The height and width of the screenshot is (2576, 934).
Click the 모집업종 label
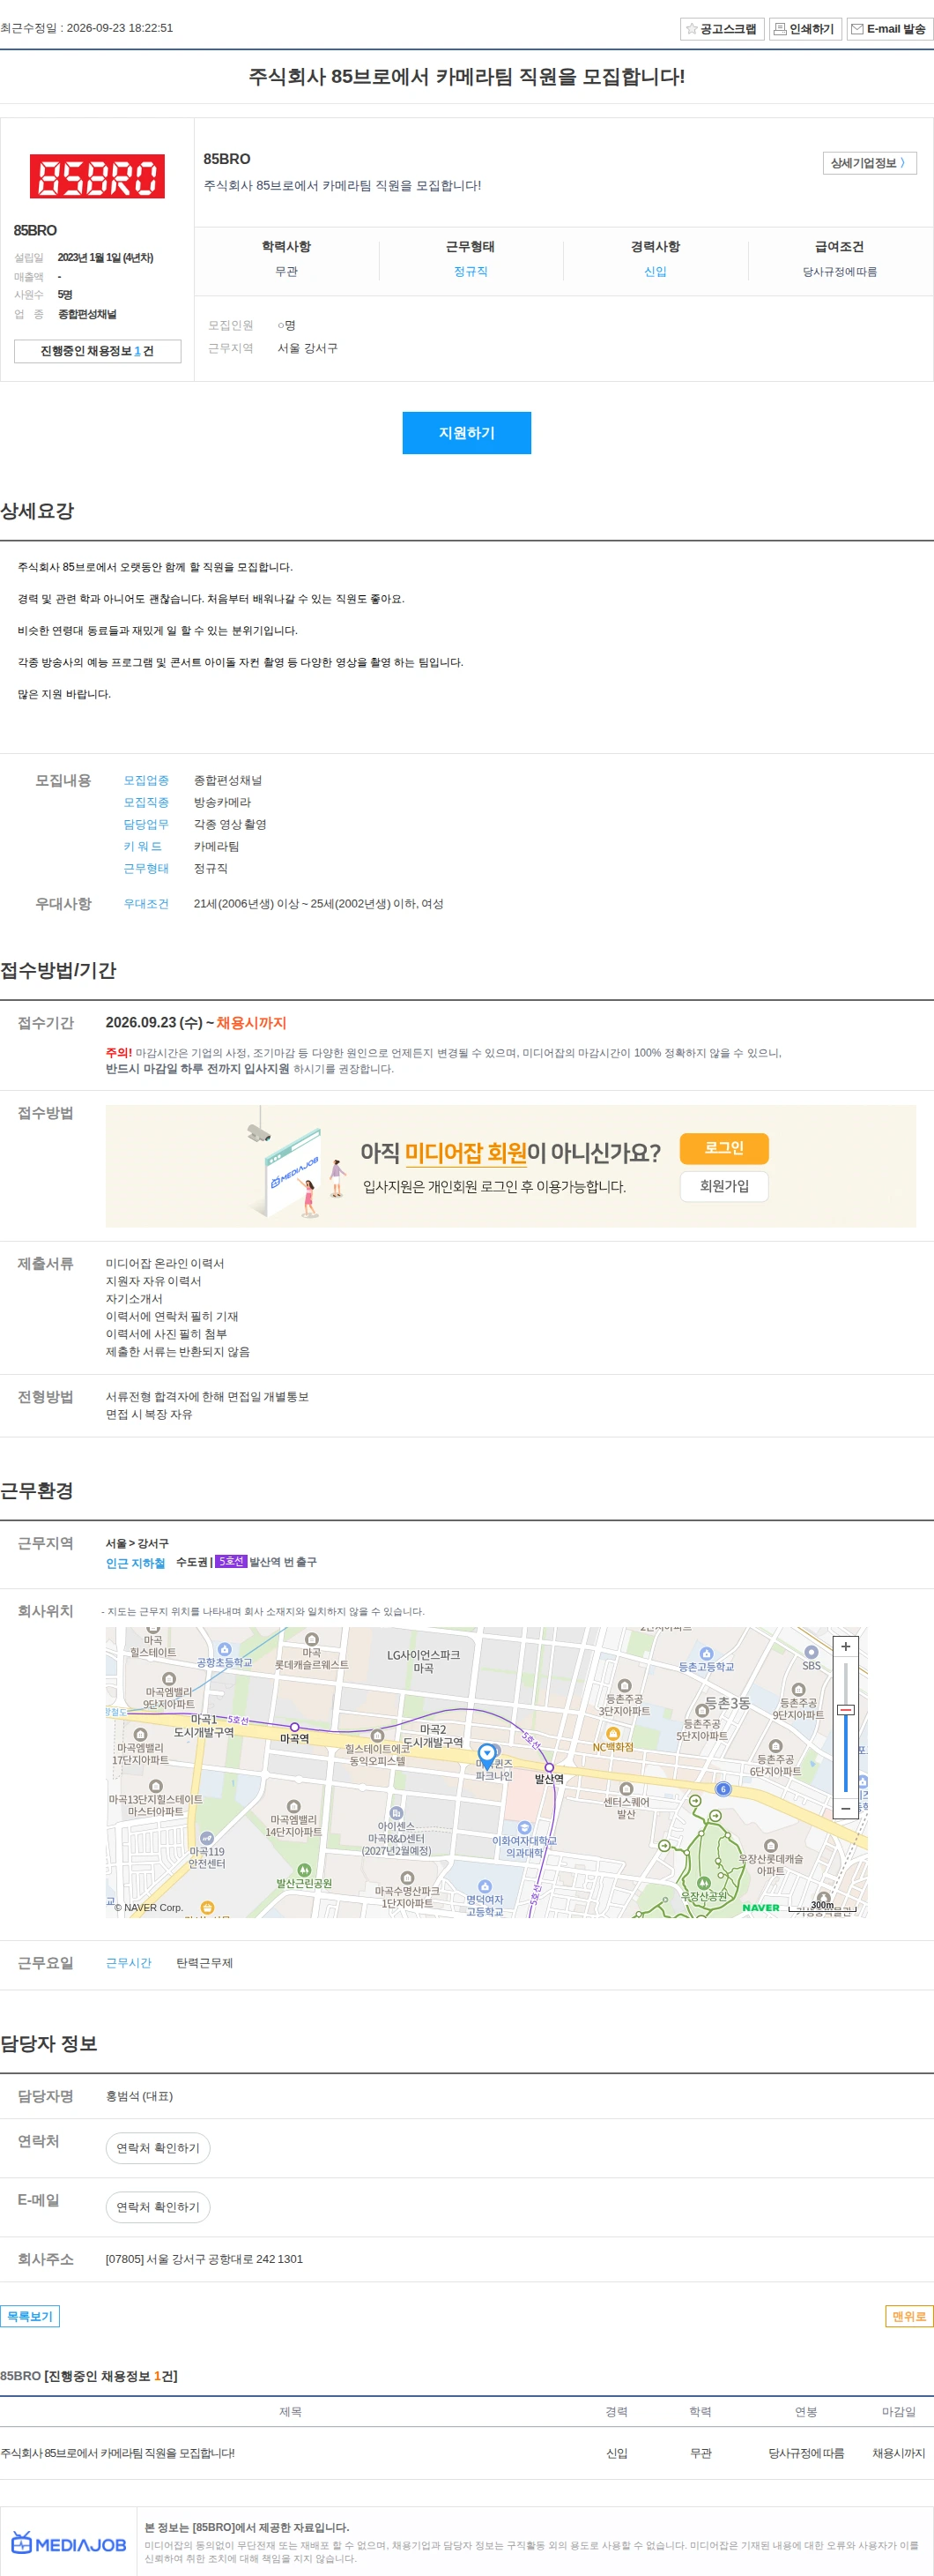[146, 780]
